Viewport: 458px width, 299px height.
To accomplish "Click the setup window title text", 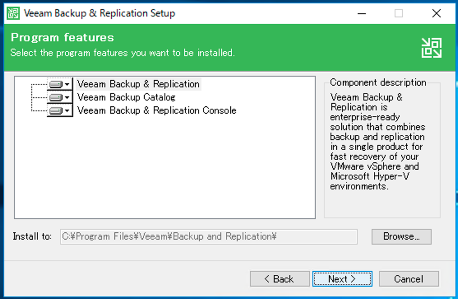I will [x=99, y=13].
